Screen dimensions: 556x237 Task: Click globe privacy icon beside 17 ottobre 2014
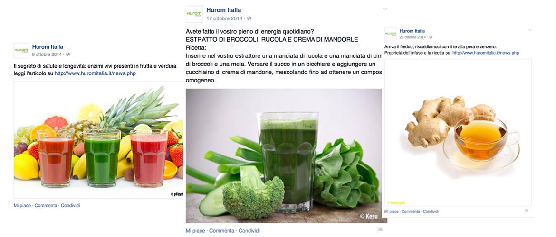(249, 18)
